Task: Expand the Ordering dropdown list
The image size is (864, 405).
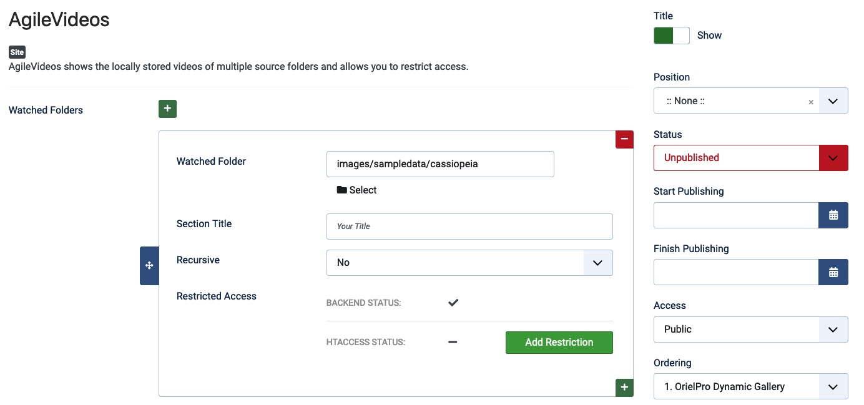Action: (750, 386)
